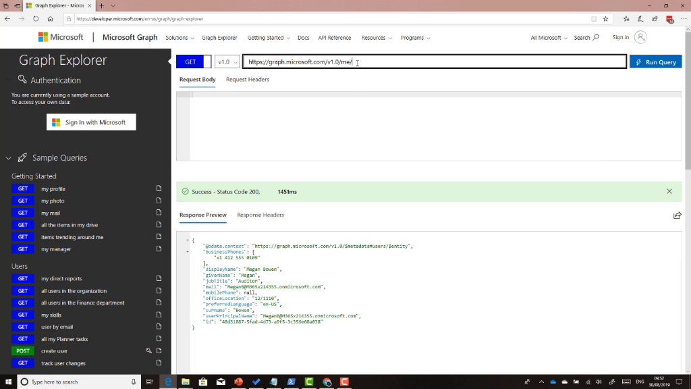Click the Microsoft logo
Screen dimensions: 691x389
coord(60,38)
